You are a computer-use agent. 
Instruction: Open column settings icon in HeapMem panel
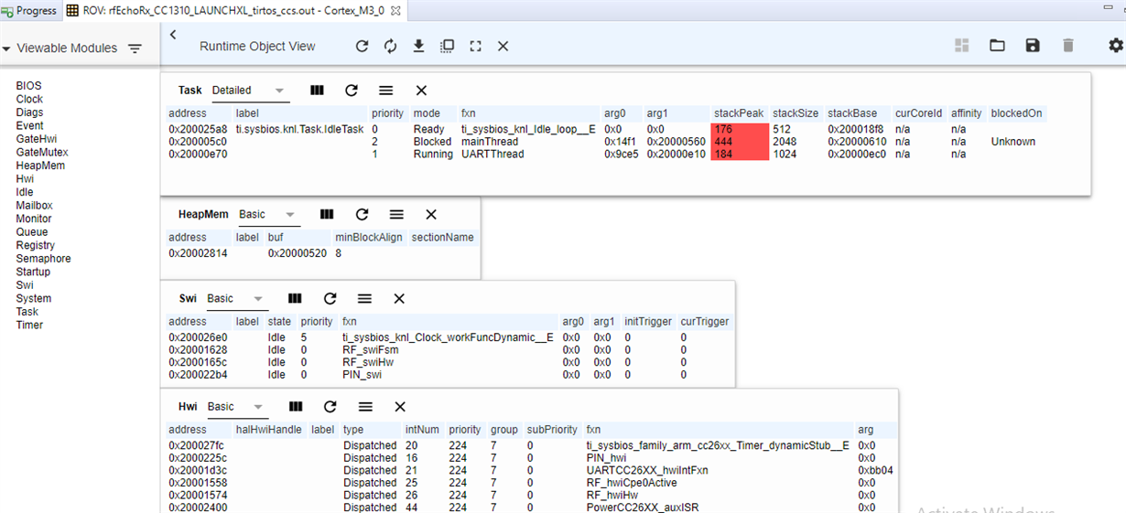(x=327, y=214)
